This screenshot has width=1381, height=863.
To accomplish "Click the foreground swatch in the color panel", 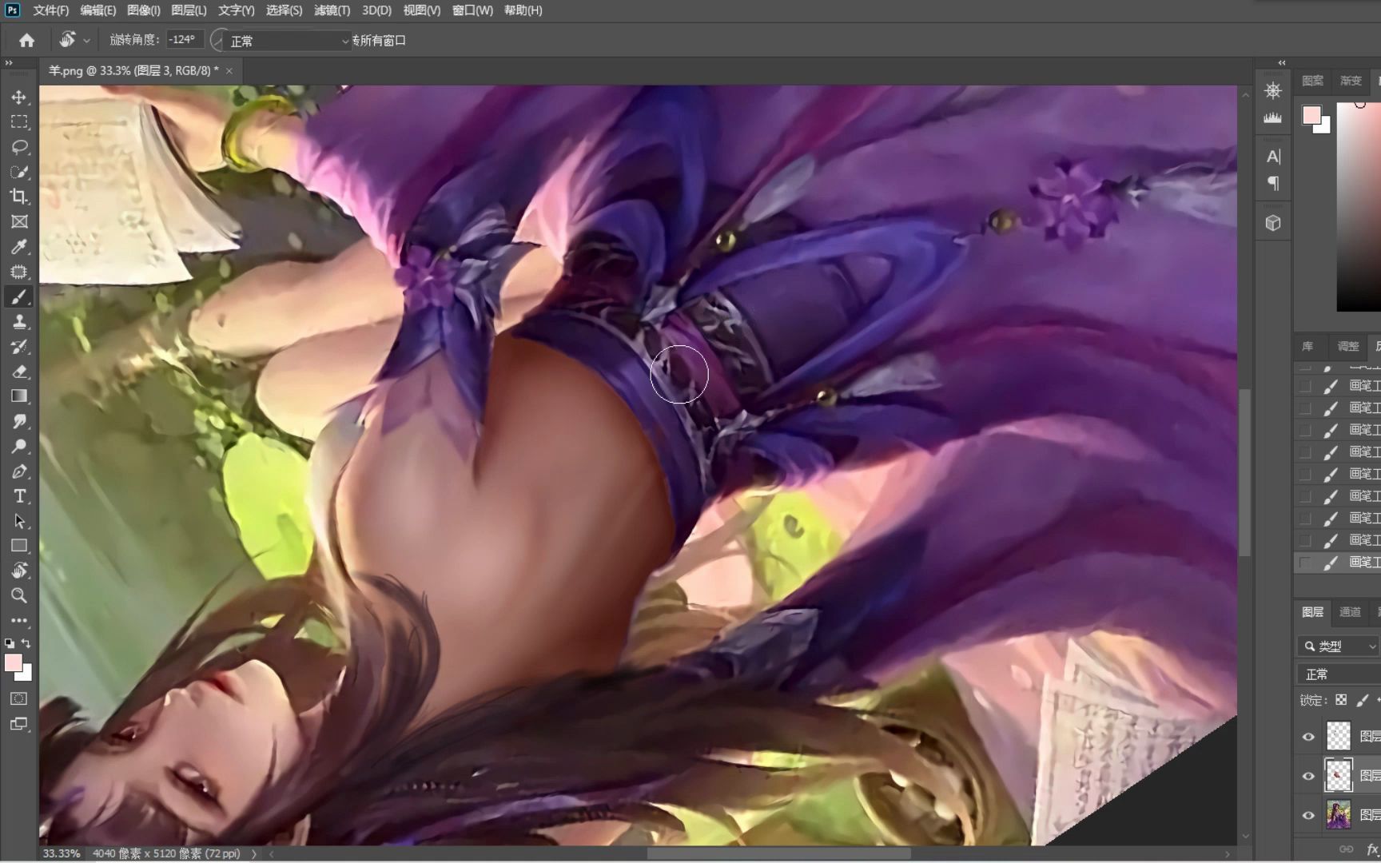I will point(1311,115).
